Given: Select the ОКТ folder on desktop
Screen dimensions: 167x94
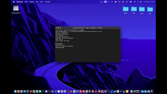Looking at the screenshot, I should click(x=134, y=10).
